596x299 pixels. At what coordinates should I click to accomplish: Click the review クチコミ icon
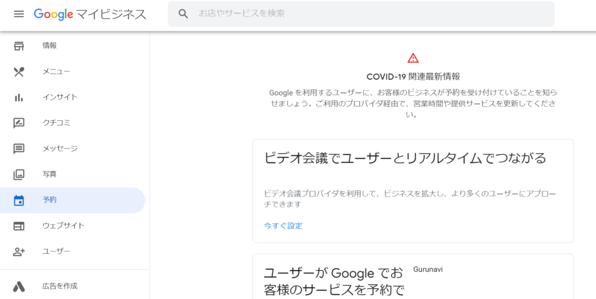[x=19, y=123]
